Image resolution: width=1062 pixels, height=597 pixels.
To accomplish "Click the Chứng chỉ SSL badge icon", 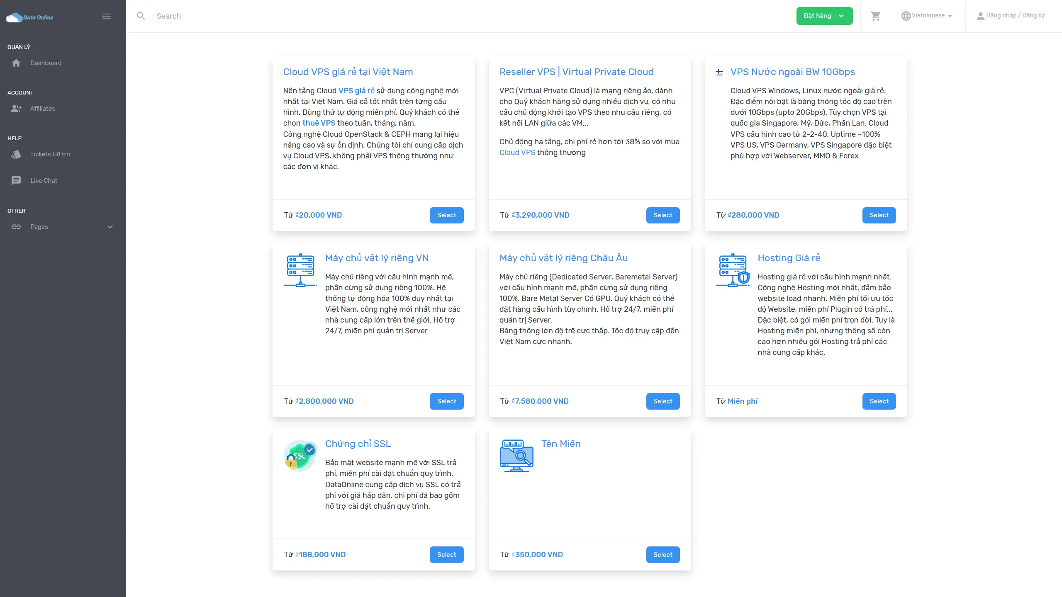I will (300, 456).
